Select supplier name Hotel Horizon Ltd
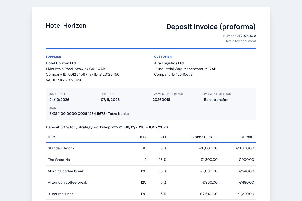The image size is (302, 201). (61, 63)
